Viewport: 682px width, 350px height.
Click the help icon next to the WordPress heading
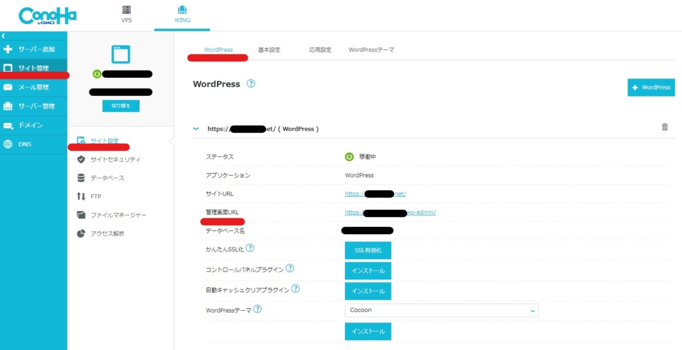pyautogui.click(x=251, y=83)
